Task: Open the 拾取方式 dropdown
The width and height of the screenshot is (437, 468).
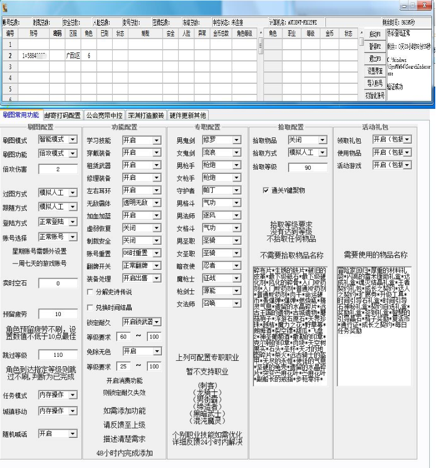Action: [x=308, y=152]
